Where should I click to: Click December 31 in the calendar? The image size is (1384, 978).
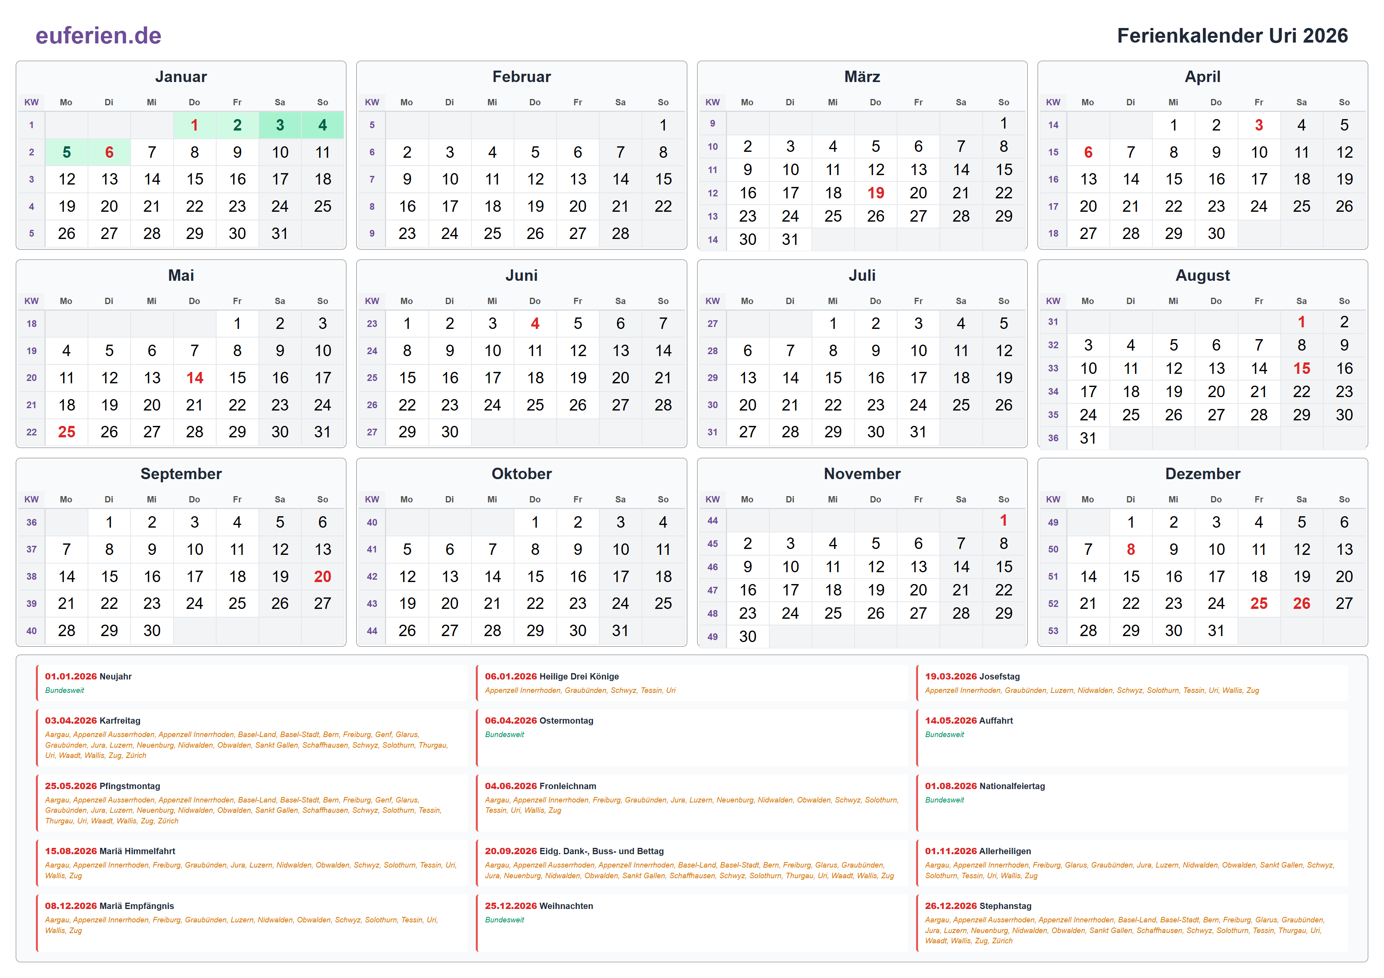[x=1216, y=630]
